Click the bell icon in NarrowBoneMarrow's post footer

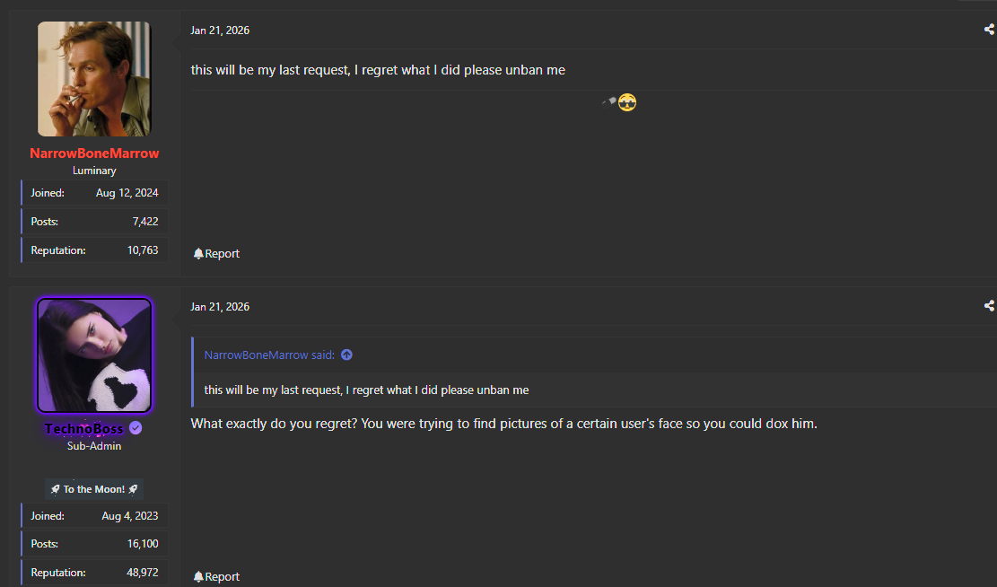(x=198, y=254)
